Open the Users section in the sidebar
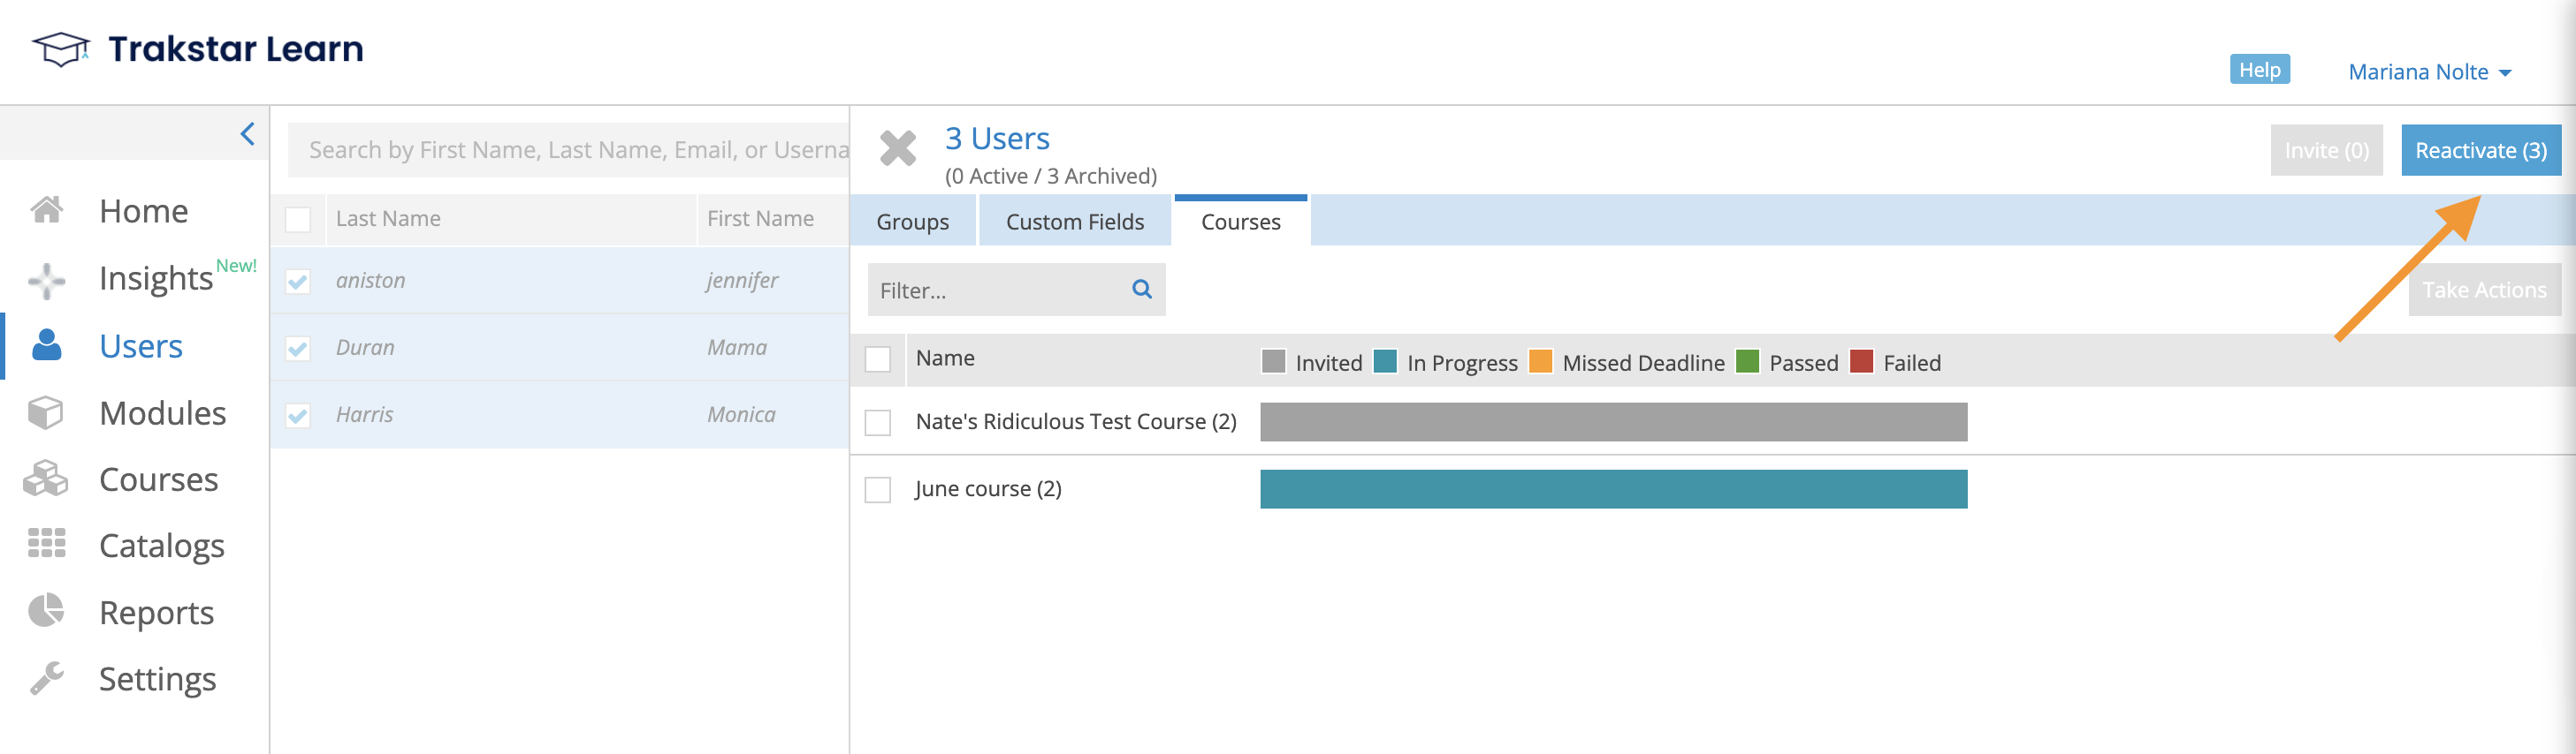 tap(140, 345)
